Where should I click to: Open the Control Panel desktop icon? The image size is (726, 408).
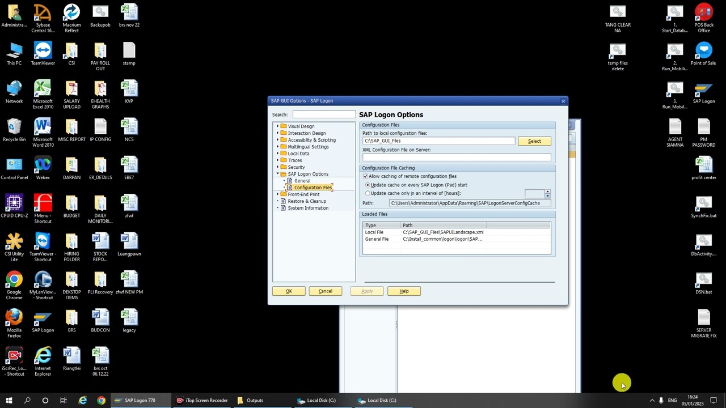click(14, 169)
